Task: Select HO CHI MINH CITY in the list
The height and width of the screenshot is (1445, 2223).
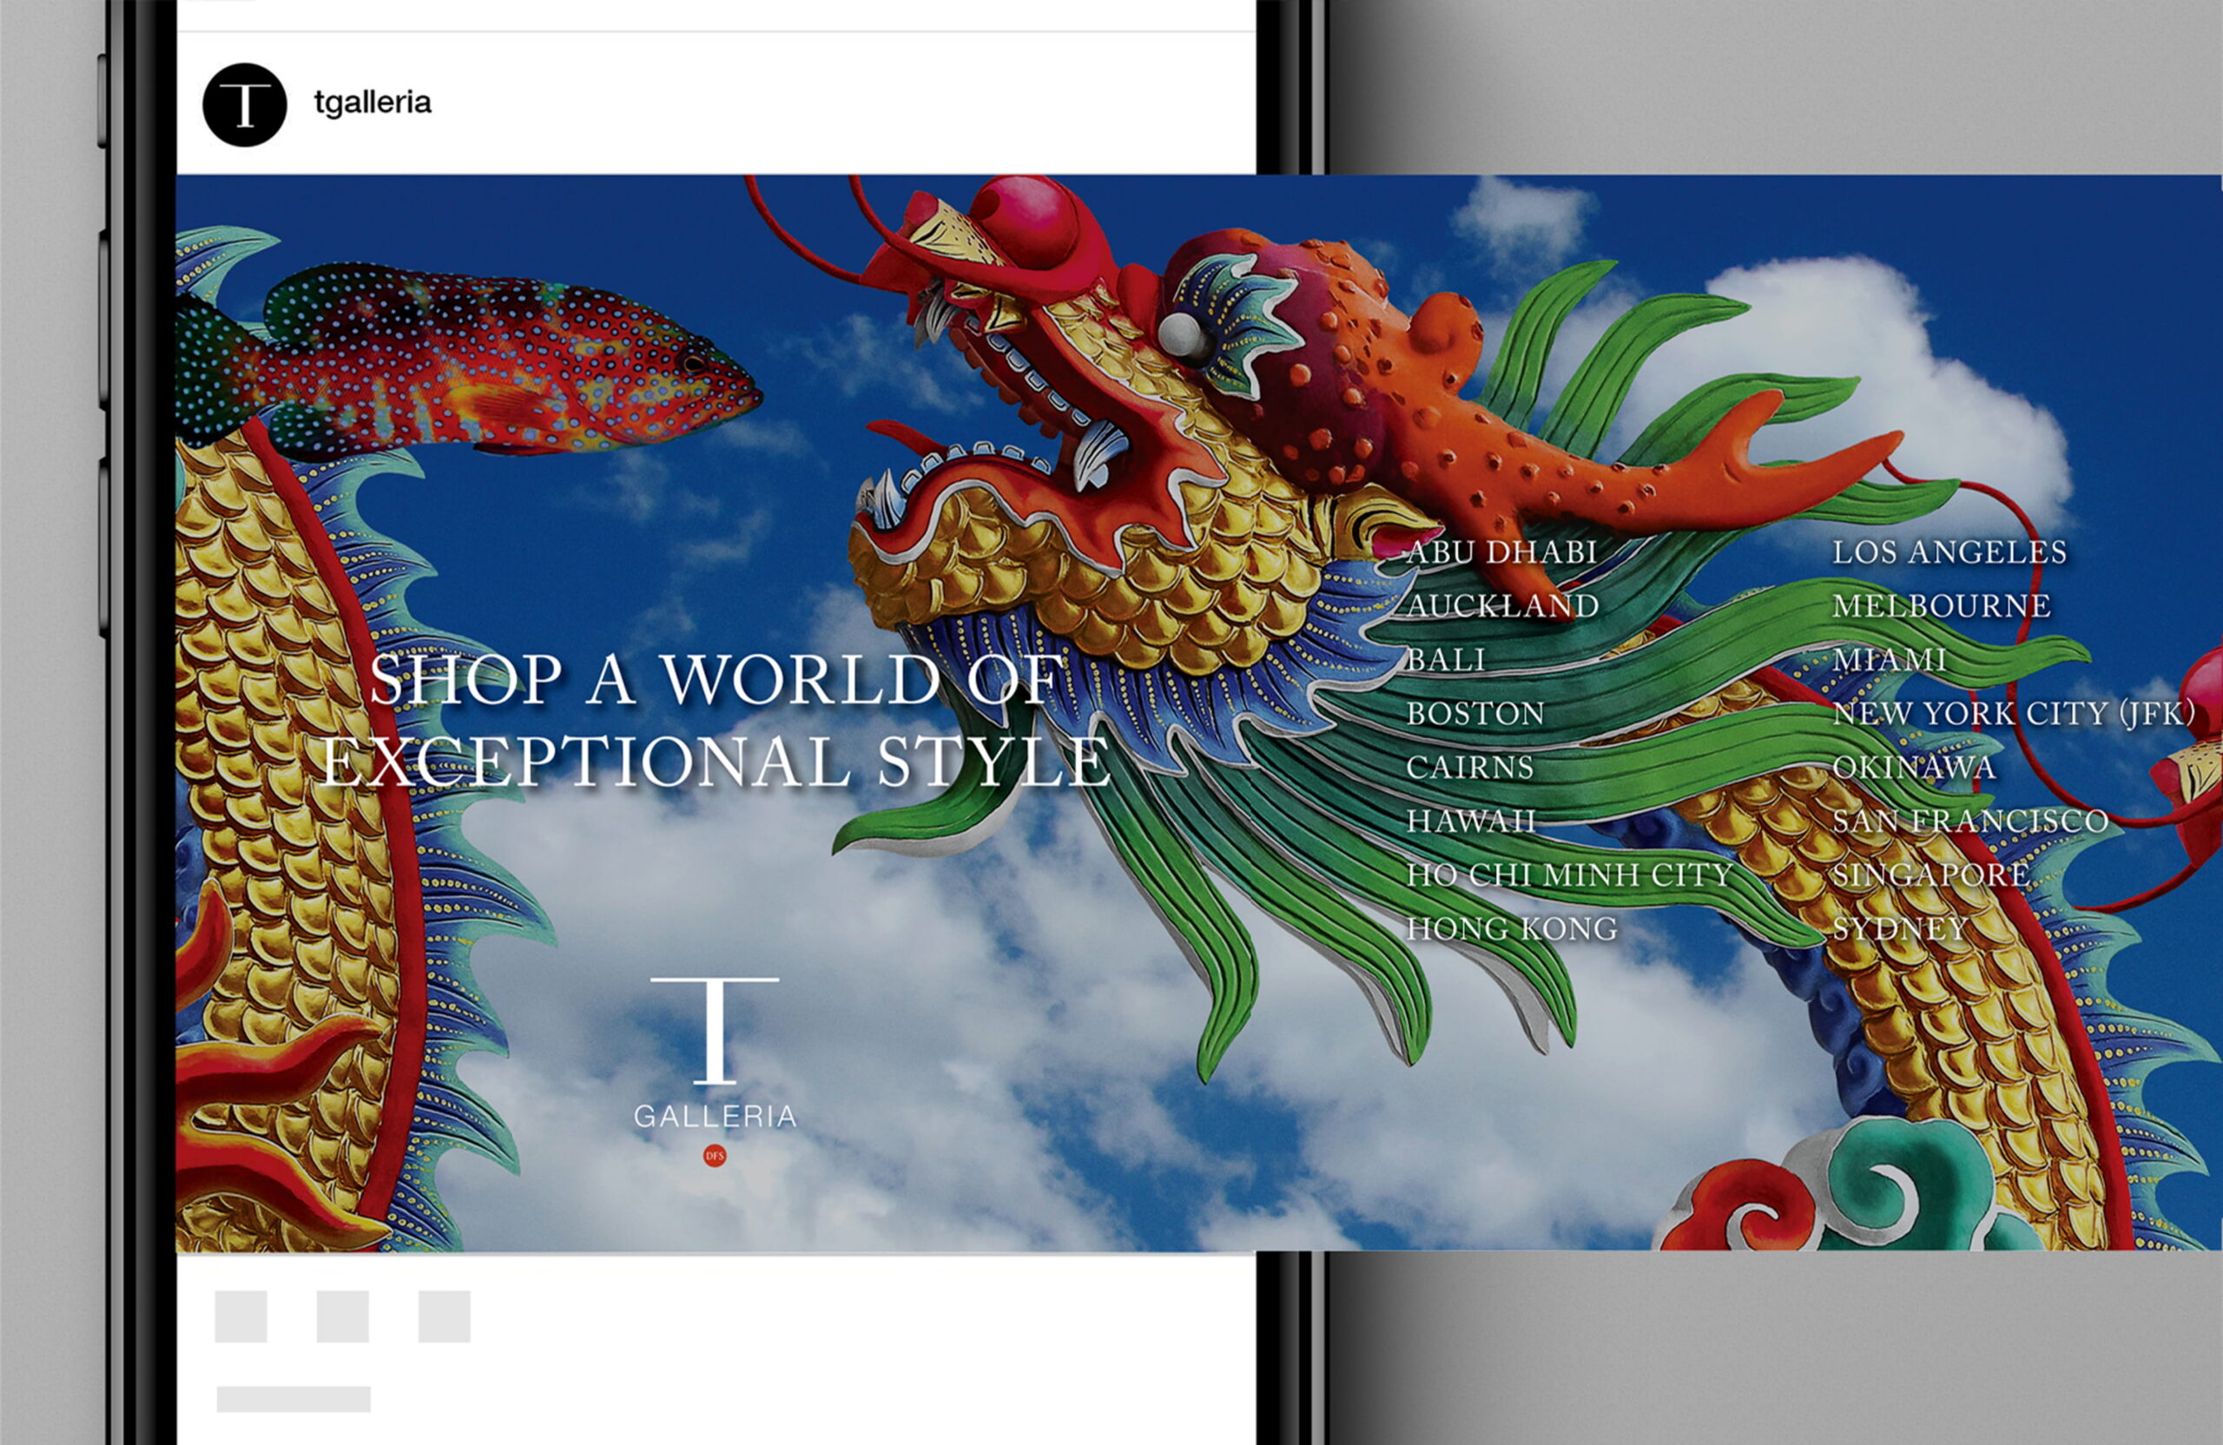Action: click(1570, 874)
